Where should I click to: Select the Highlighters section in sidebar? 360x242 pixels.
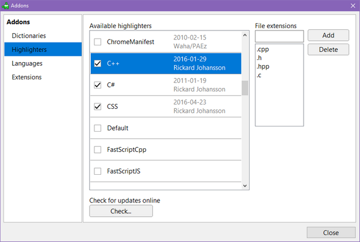29,49
